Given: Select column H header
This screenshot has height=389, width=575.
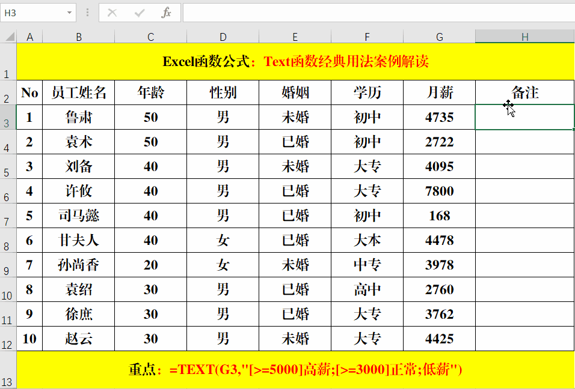Looking at the screenshot, I should click(524, 37).
